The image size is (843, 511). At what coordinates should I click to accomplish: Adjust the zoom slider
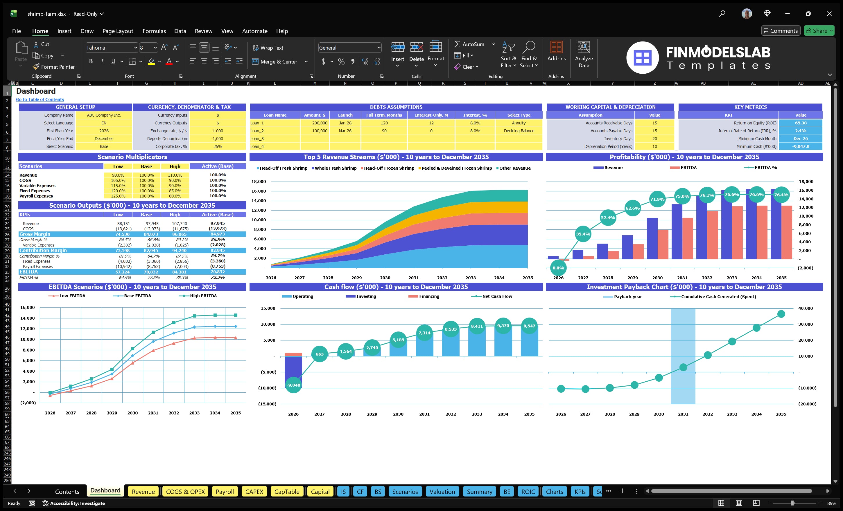click(793, 503)
